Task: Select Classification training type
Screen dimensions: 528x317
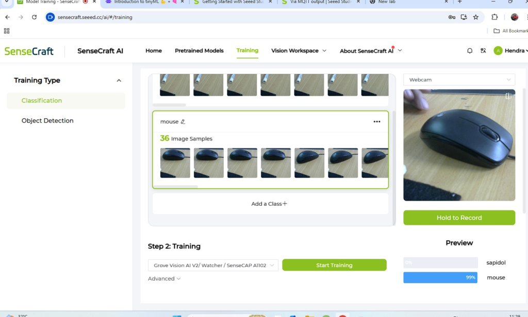Action: point(66,100)
